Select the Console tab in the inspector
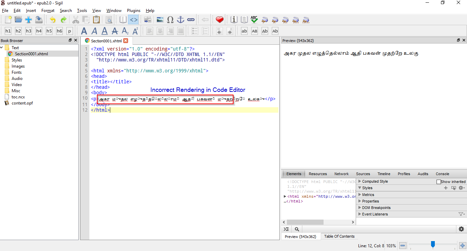 pos(442,174)
